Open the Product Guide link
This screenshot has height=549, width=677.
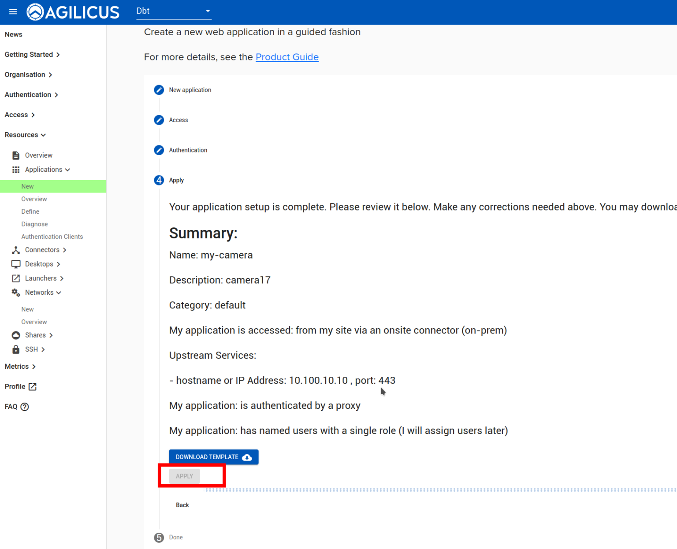point(287,57)
